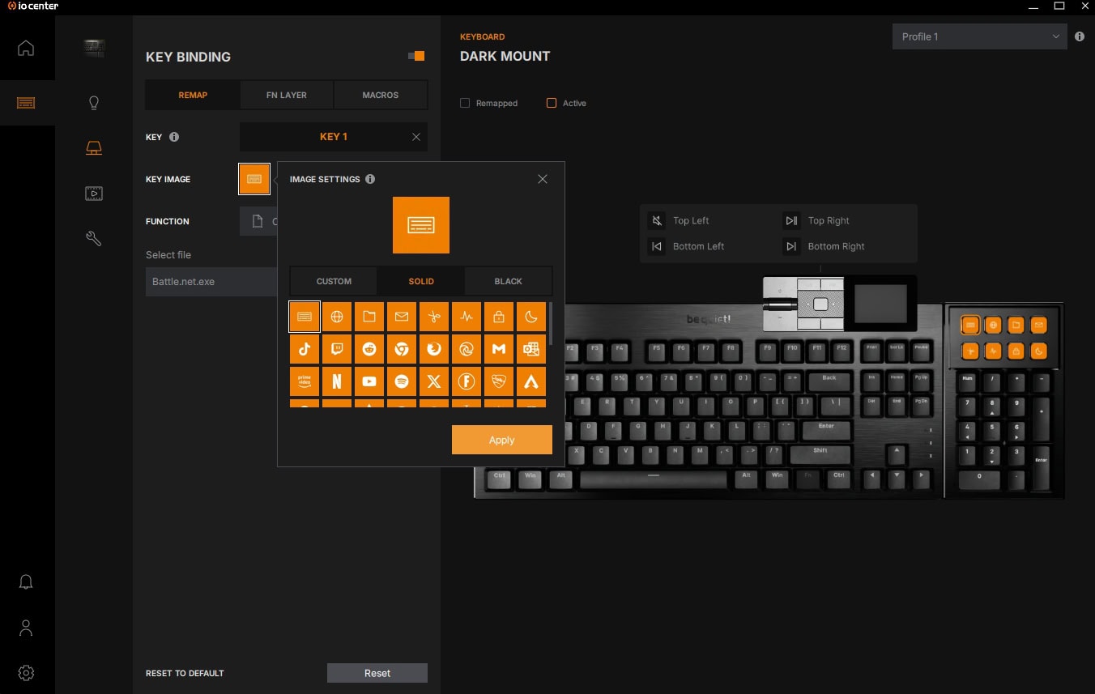
Task: Close the Image Settings popup
Action: point(543,179)
